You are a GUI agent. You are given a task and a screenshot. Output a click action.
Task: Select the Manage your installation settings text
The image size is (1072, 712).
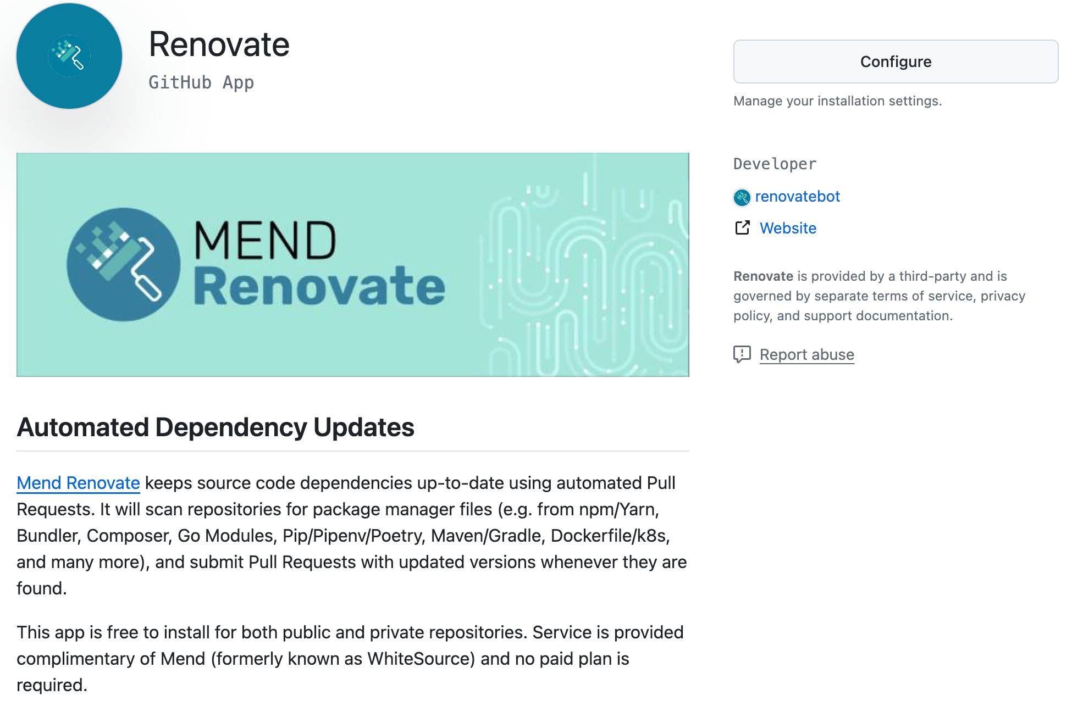point(837,101)
